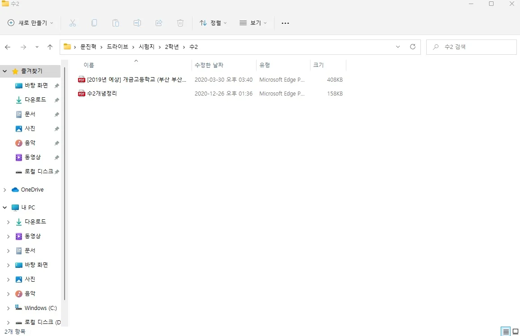520x336 pixels.
Task: Open the 새로 만들기 dropdown
Action: pyautogui.click(x=31, y=23)
